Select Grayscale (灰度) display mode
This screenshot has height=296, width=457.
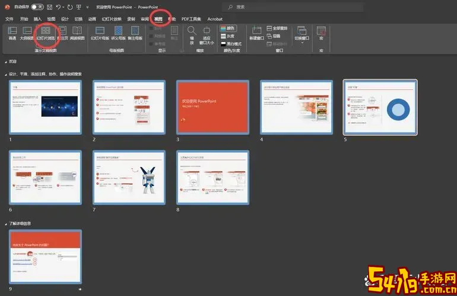pyautogui.click(x=228, y=36)
